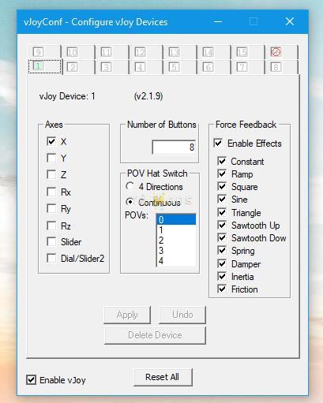Open the device 11 tab icon

coord(106,52)
